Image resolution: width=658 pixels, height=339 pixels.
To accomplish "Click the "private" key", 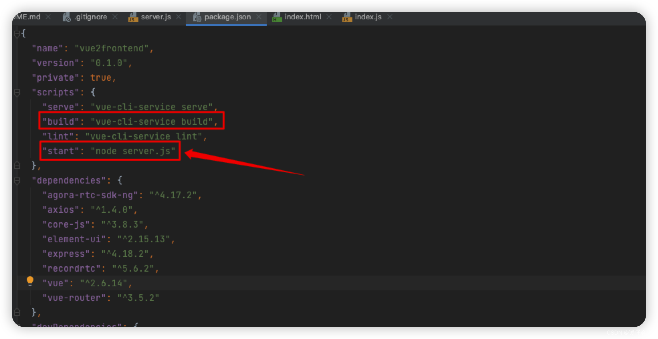I will [x=55, y=78].
